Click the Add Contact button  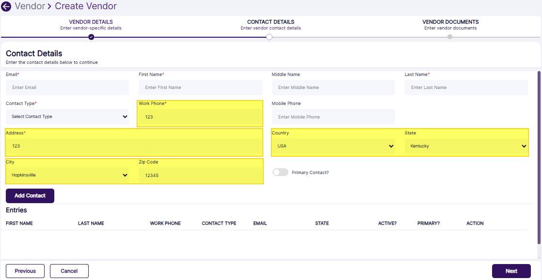[30, 195]
